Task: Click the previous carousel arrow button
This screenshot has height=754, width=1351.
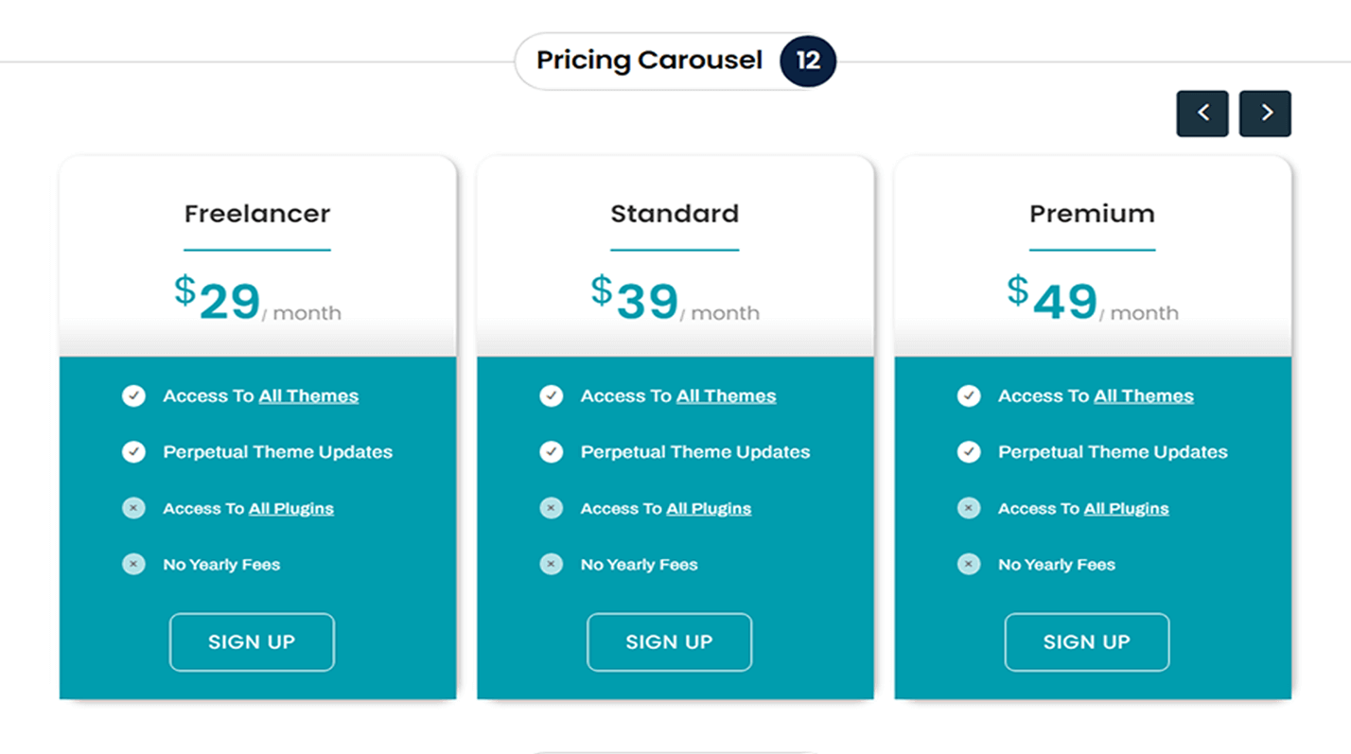Action: [1202, 114]
